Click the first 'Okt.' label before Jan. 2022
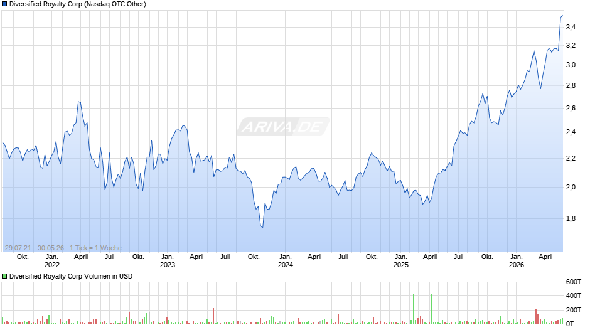 coord(23,257)
